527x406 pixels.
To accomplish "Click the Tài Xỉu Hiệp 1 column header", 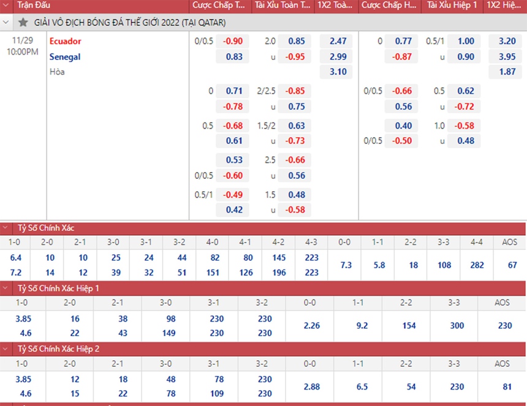I will pos(451,6).
